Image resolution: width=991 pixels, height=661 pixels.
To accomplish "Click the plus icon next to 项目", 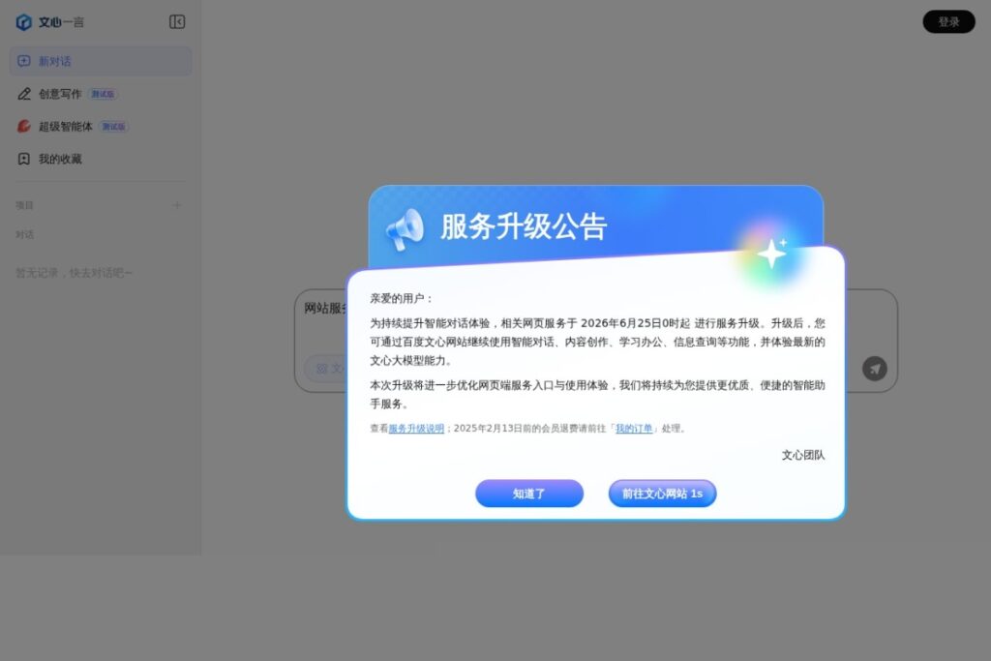I will (177, 205).
